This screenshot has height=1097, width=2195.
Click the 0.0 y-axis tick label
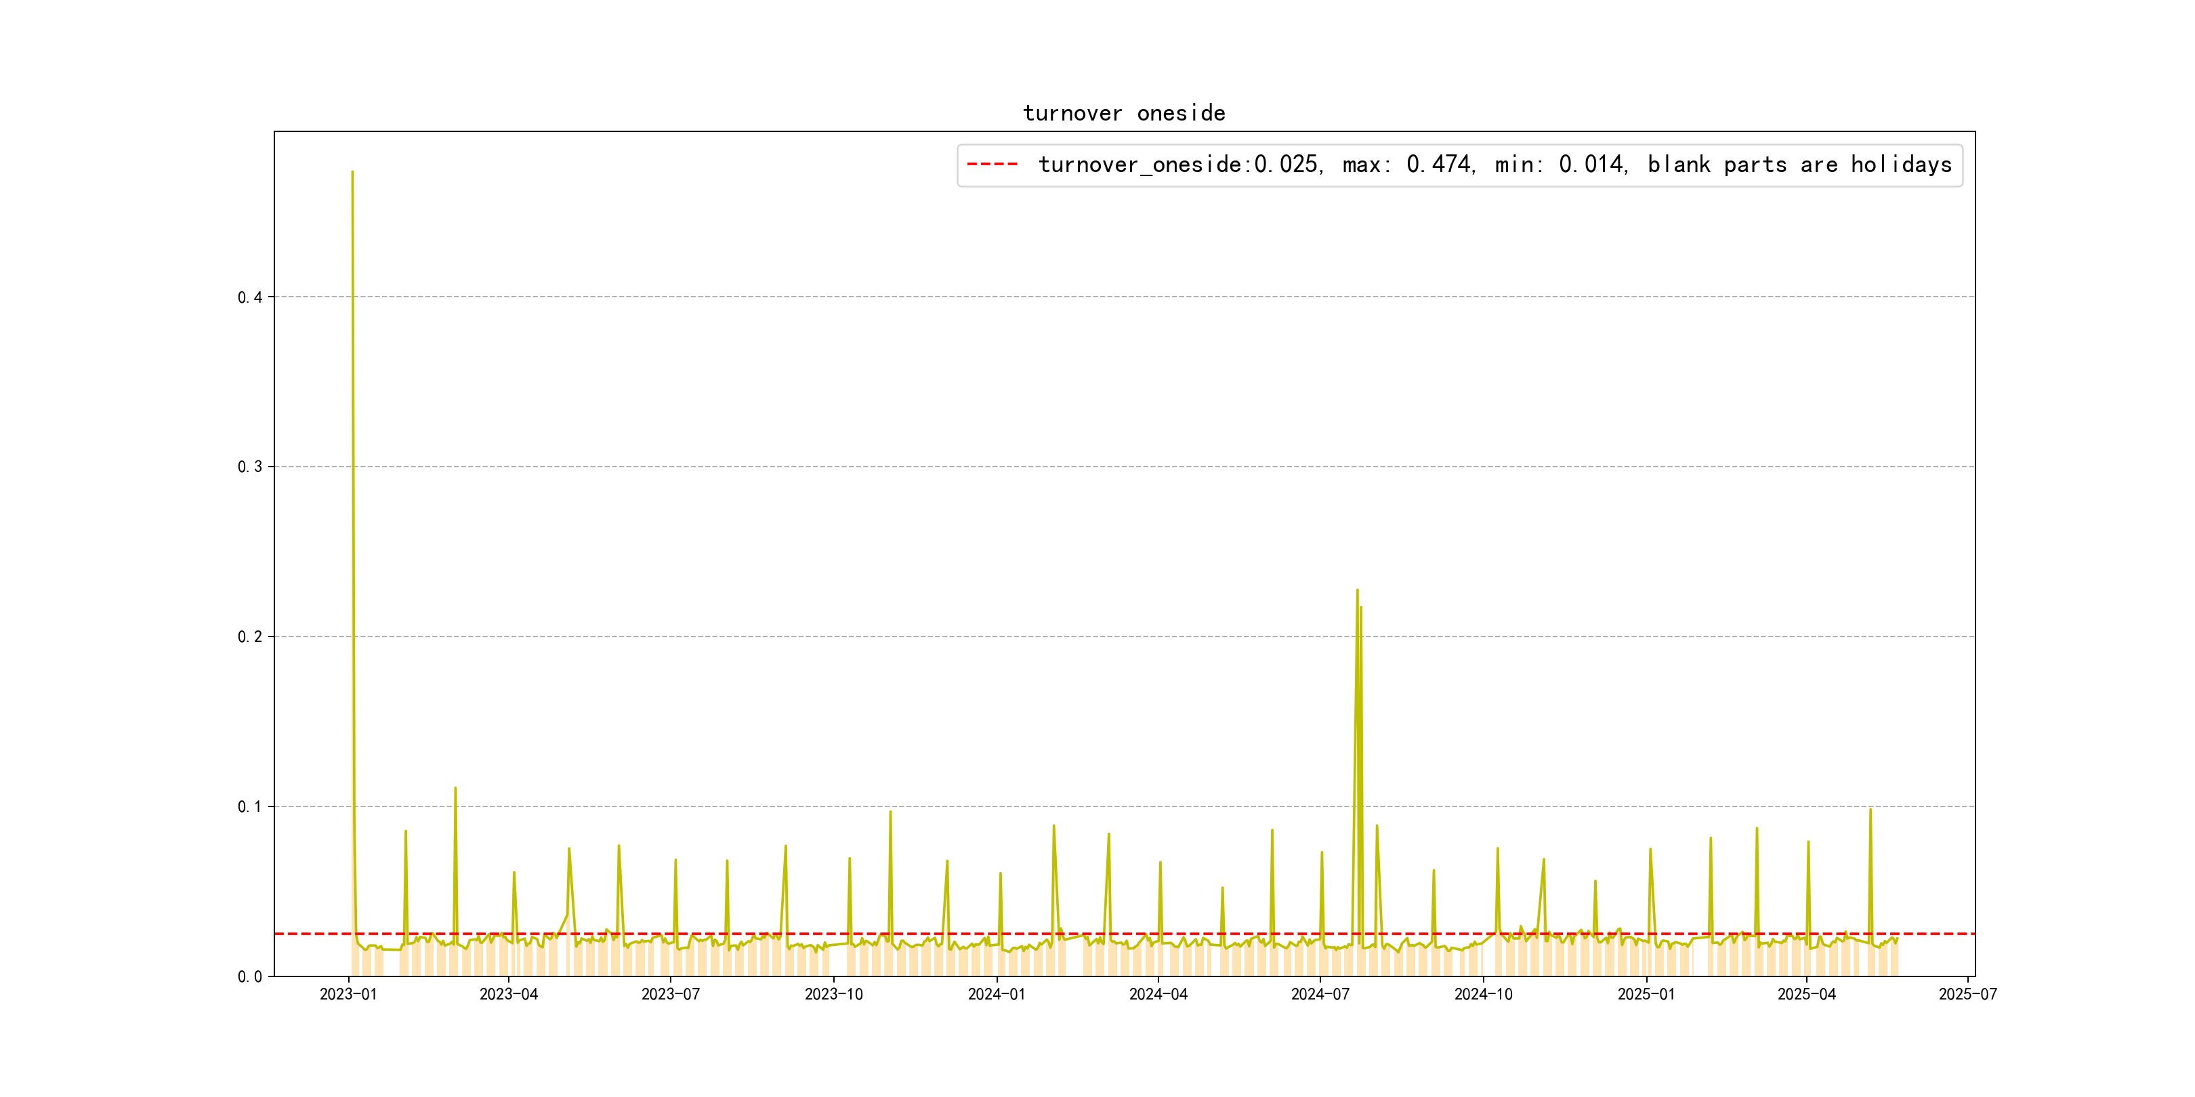(x=250, y=977)
